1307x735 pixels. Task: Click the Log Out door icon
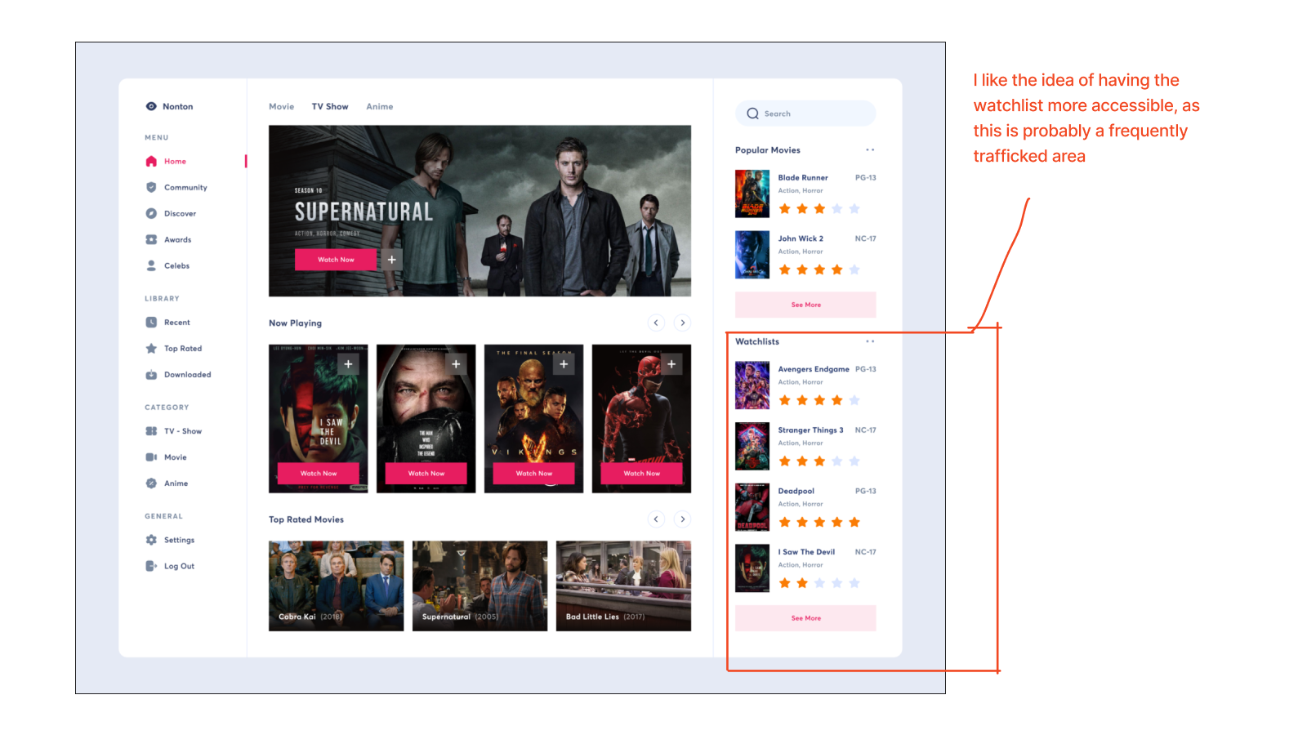tap(151, 565)
